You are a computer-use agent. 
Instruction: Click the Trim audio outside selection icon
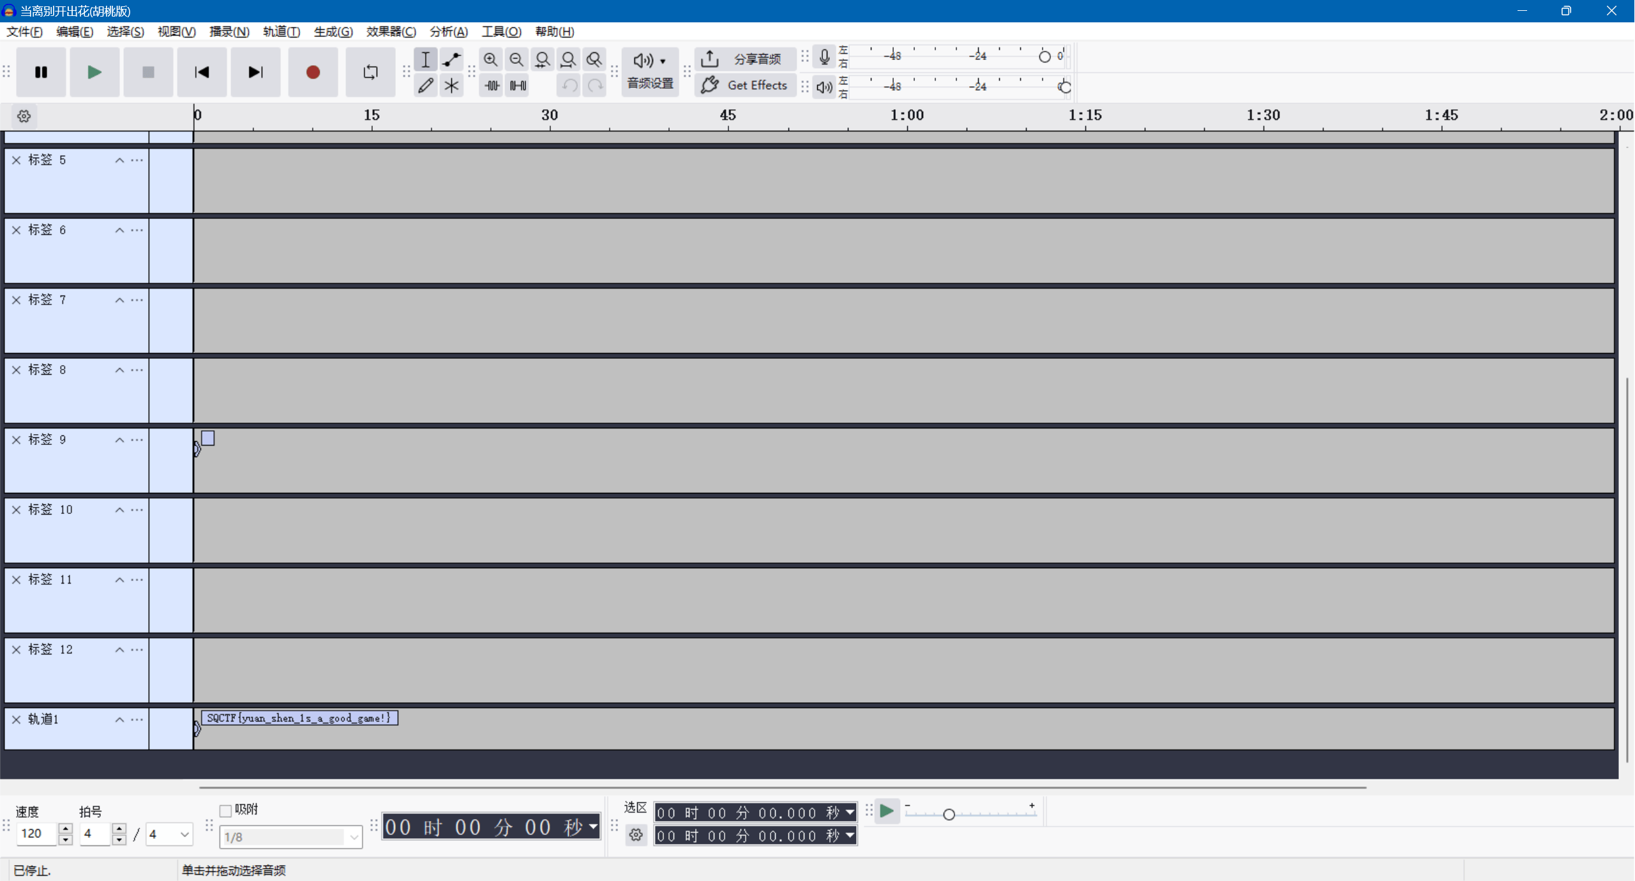click(492, 86)
